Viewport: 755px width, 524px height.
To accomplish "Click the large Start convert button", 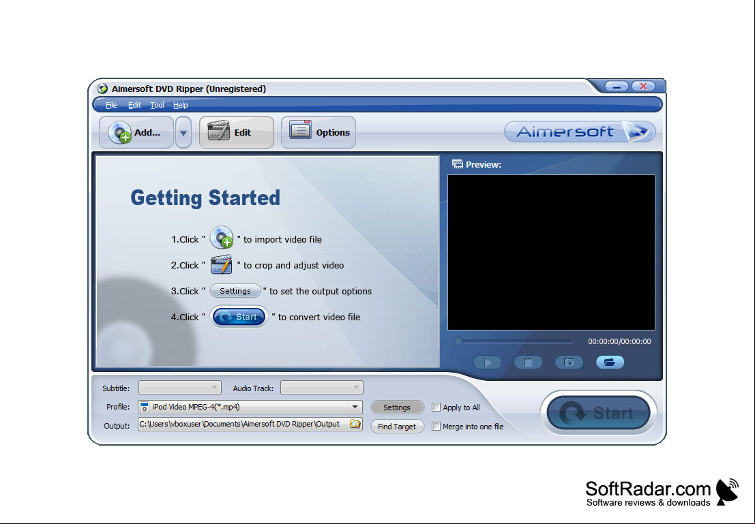I will pyautogui.click(x=599, y=413).
